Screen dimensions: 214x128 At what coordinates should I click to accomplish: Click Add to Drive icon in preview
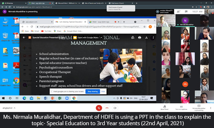[133, 38]
